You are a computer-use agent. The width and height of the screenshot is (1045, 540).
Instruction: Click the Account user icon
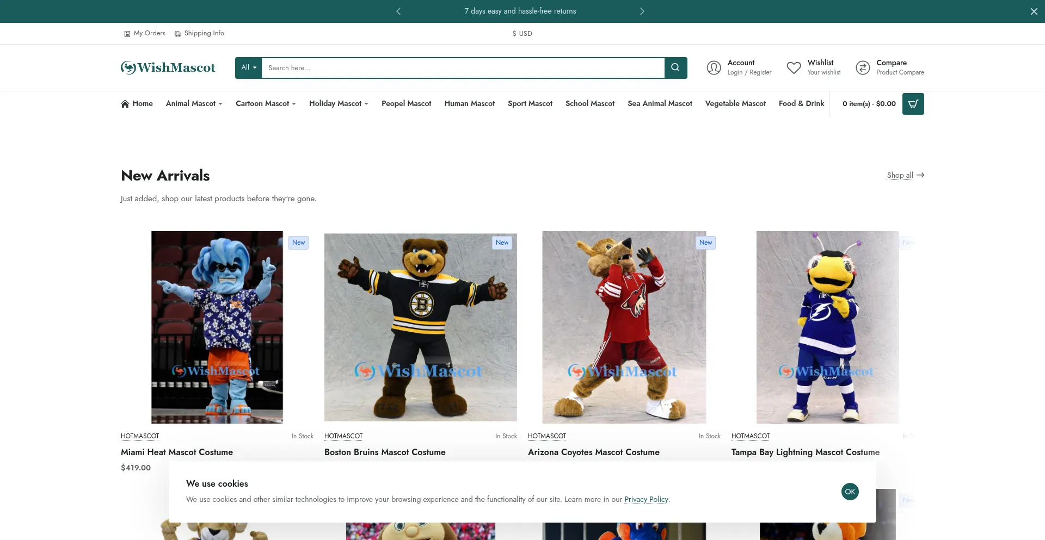[x=714, y=68]
